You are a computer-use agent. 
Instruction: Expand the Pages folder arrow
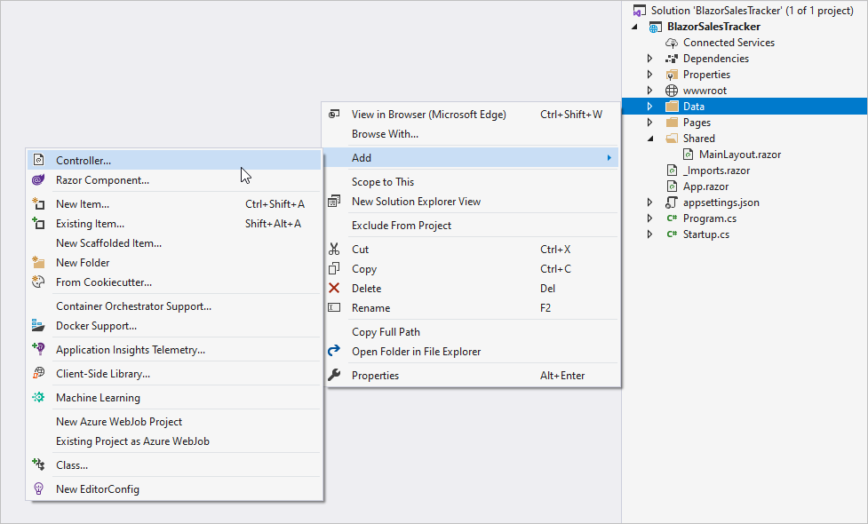(649, 123)
